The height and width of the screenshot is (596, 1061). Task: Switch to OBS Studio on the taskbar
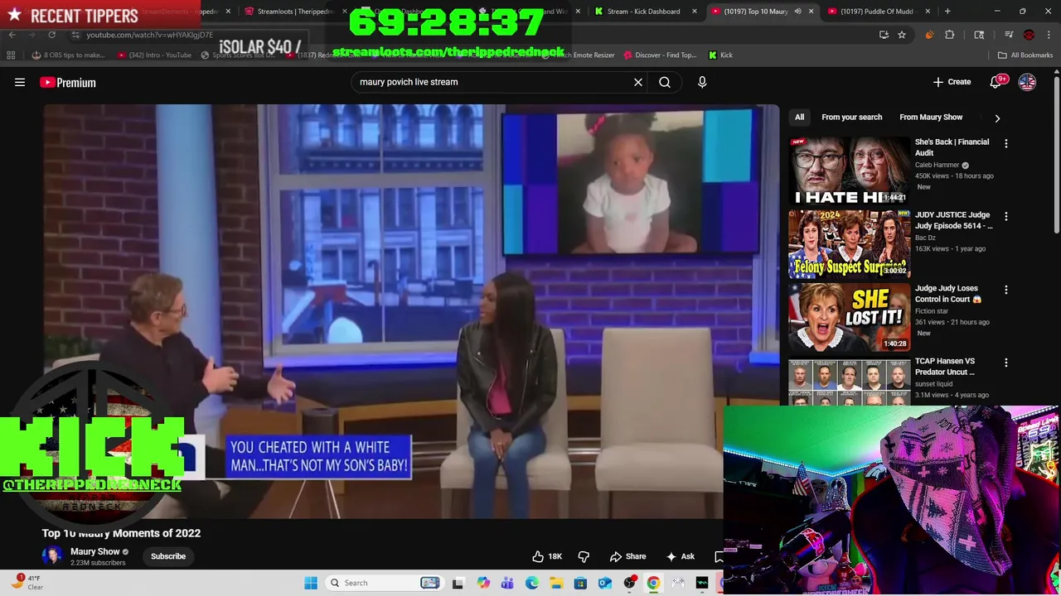(x=630, y=583)
